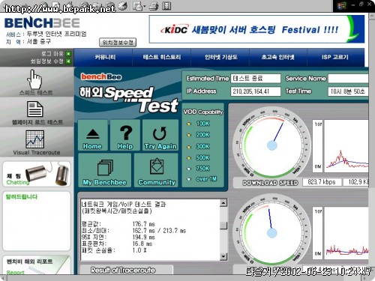Open the speed test hand-pointer icon
Screen dimensions: 375x281
34,79
